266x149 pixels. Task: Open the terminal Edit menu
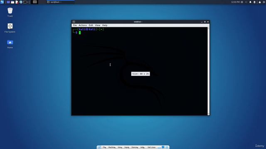[91, 25]
